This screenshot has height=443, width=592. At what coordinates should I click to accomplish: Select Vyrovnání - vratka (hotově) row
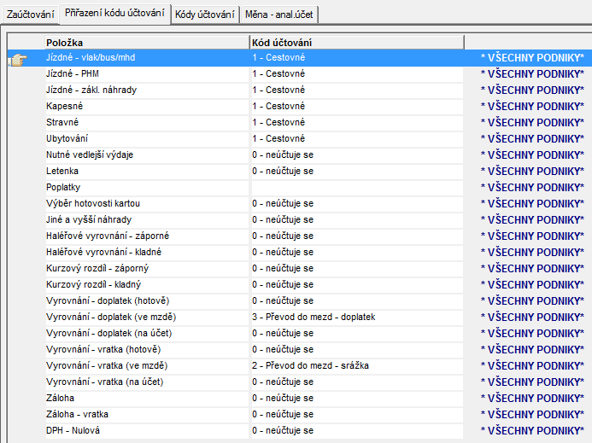pyautogui.click(x=146, y=350)
